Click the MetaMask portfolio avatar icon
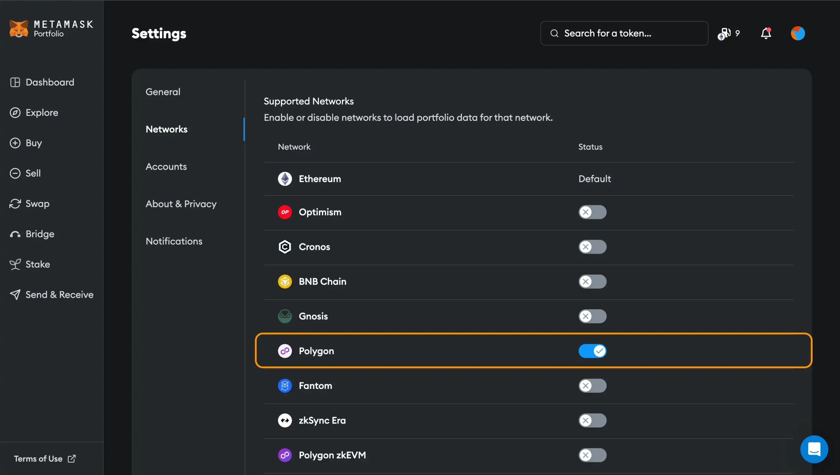Image resolution: width=840 pixels, height=475 pixels. (x=798, y=33)
